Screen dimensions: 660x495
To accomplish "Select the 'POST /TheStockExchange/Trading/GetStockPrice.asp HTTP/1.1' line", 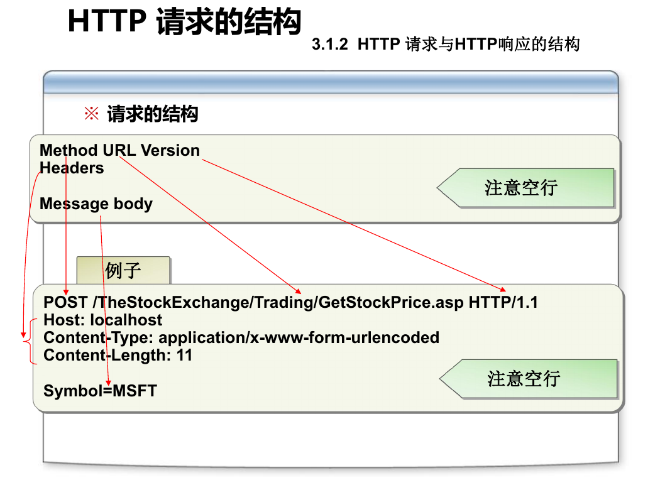I will click(290, 302).
